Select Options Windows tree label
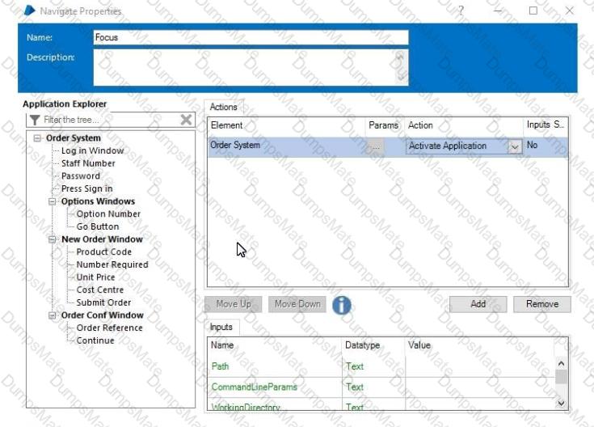This screenshot has height=427, width=594. pos(98,201)
